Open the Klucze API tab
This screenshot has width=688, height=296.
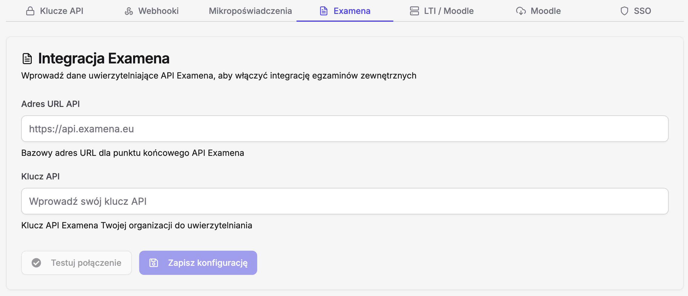[x=54, y=11]
